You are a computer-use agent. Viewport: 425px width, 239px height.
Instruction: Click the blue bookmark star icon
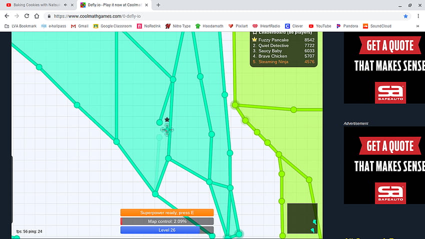[405, 16]
